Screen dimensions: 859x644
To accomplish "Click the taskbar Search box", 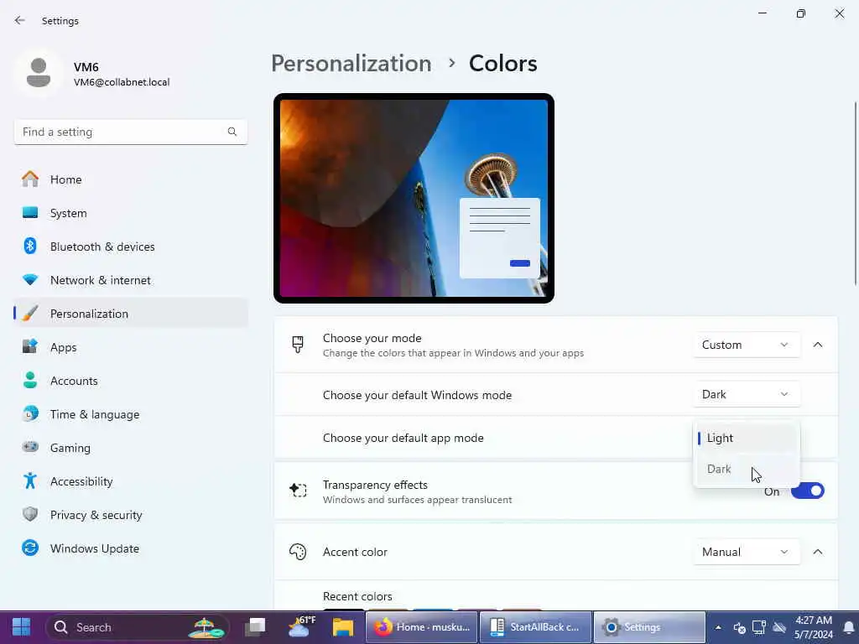I will point(138,627).
